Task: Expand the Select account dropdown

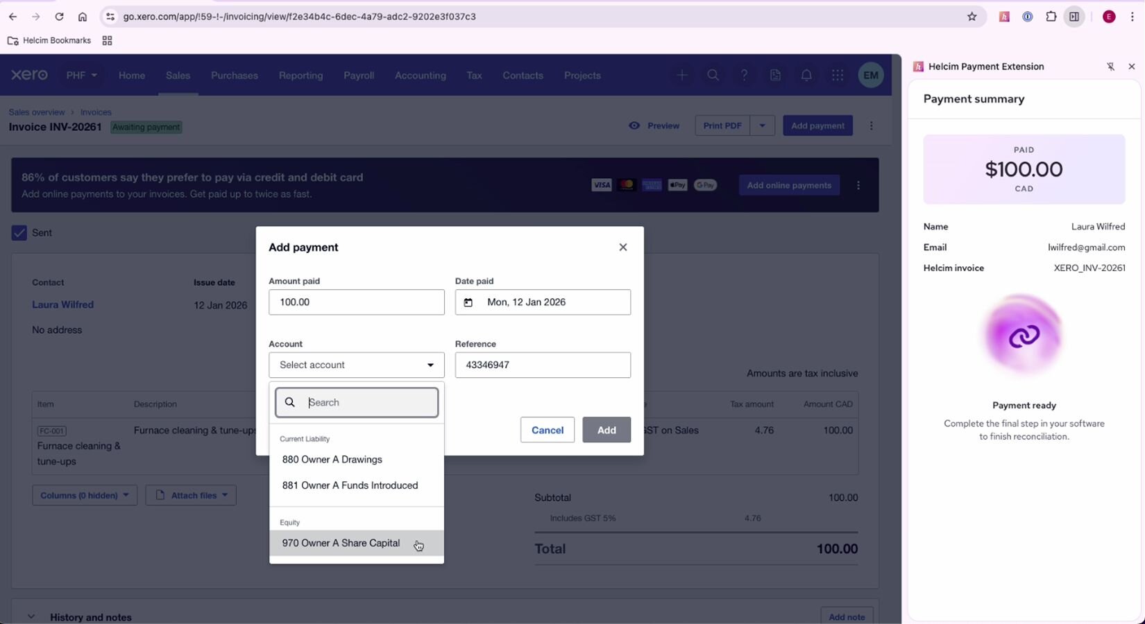Action: coord(356,365)
